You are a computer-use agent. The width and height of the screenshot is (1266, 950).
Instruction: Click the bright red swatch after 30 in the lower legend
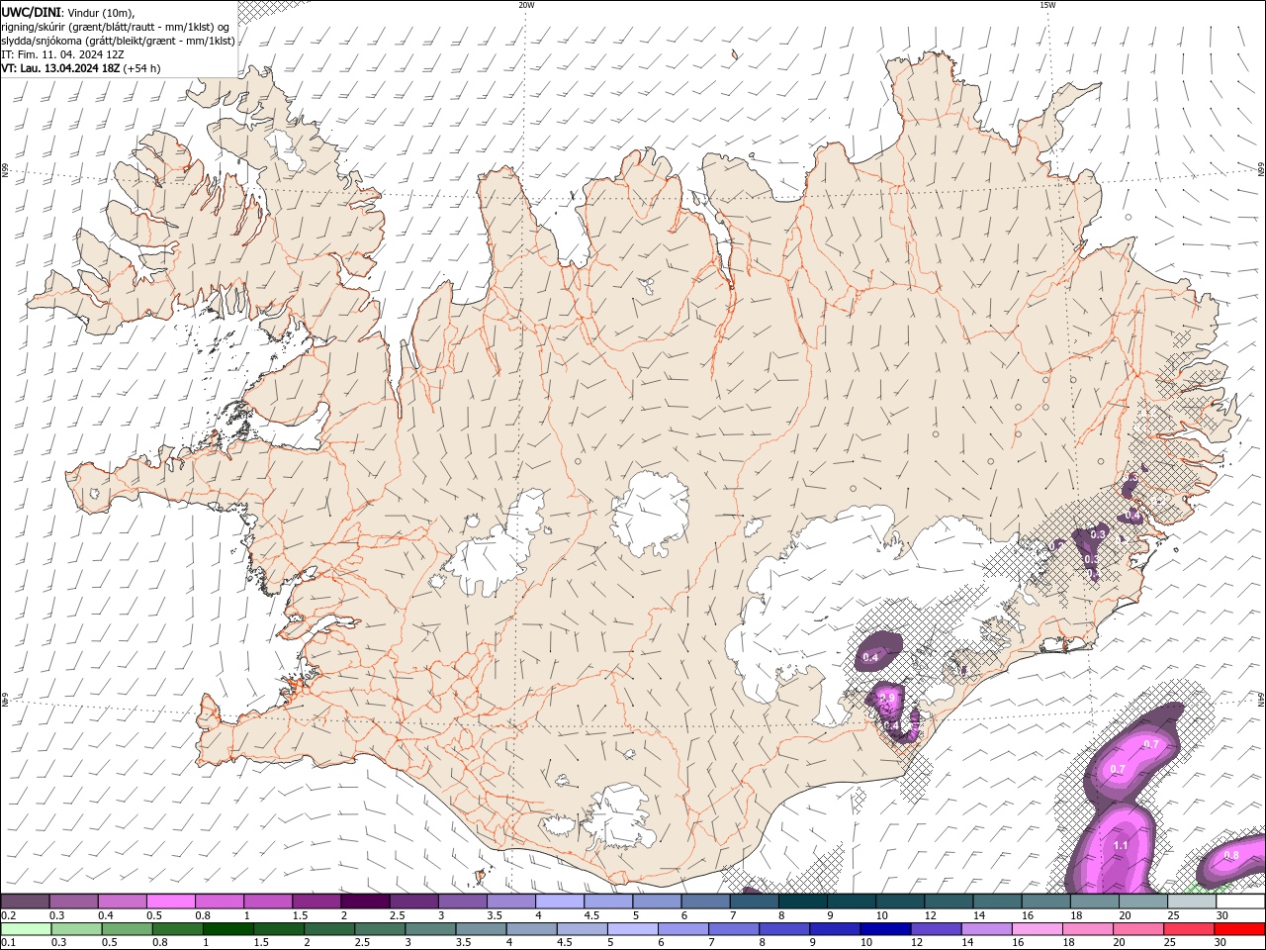pyautogui.click(x=1239, y=928)
